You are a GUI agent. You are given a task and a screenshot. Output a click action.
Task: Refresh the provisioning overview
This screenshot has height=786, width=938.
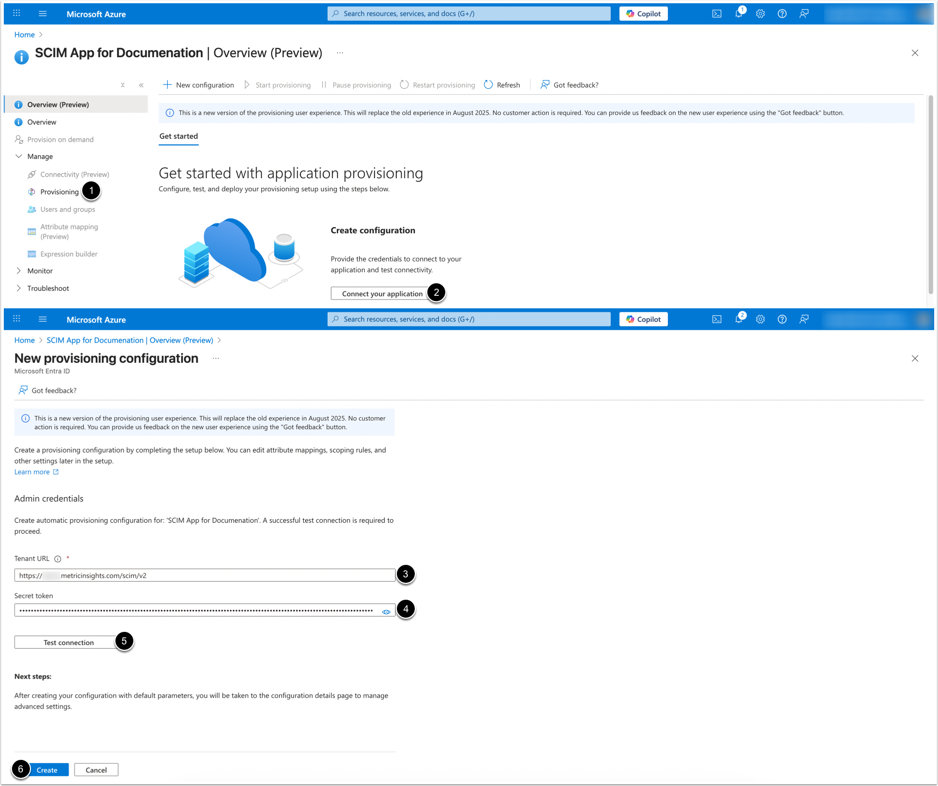[x=502, y=85]
